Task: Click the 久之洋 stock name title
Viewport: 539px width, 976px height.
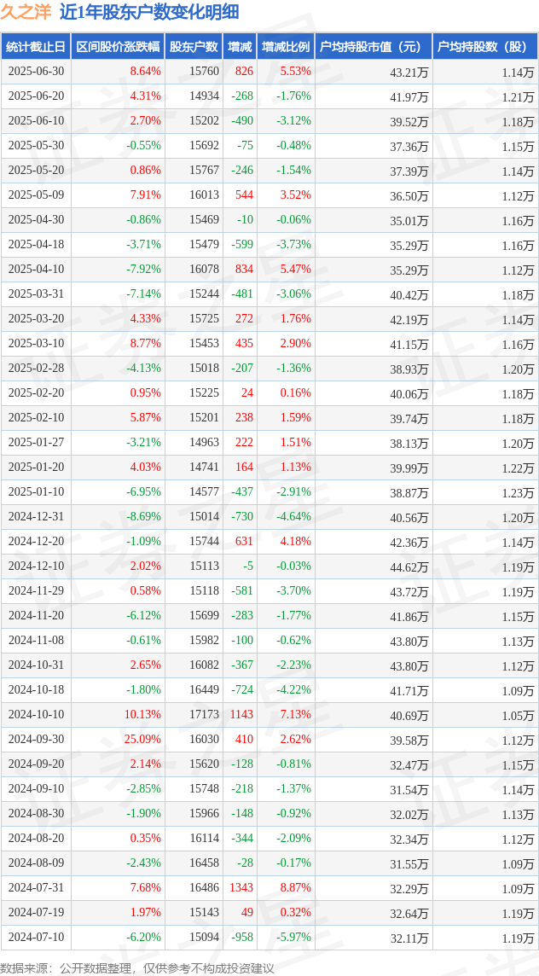Action: click(x=26, y=13)
